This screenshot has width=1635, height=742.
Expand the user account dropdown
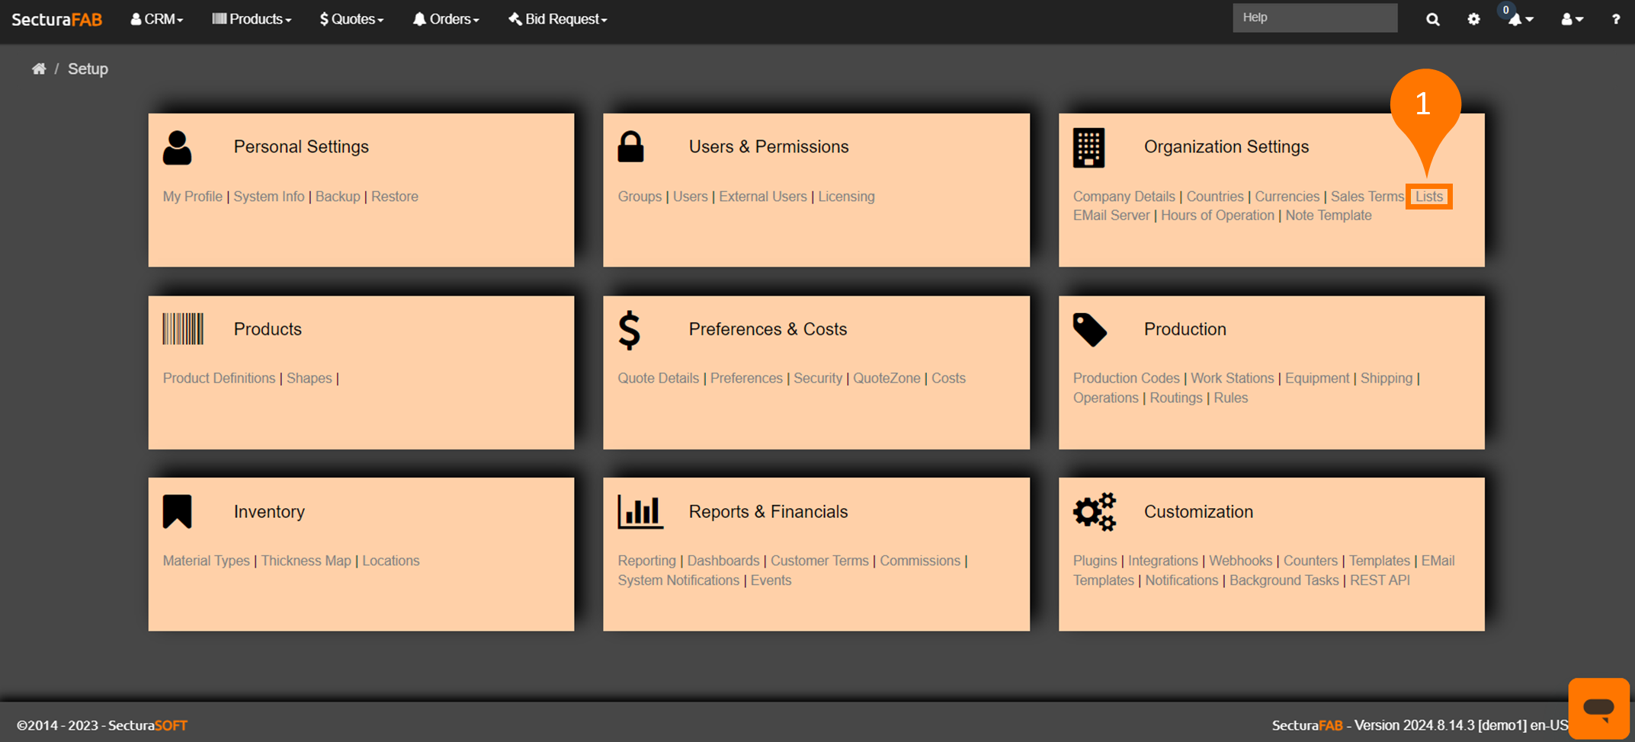(x=1571, y=20)
